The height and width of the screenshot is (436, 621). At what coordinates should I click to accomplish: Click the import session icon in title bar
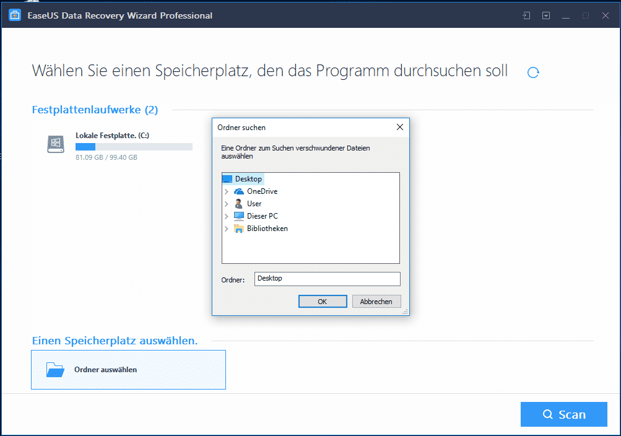point(526,15)
